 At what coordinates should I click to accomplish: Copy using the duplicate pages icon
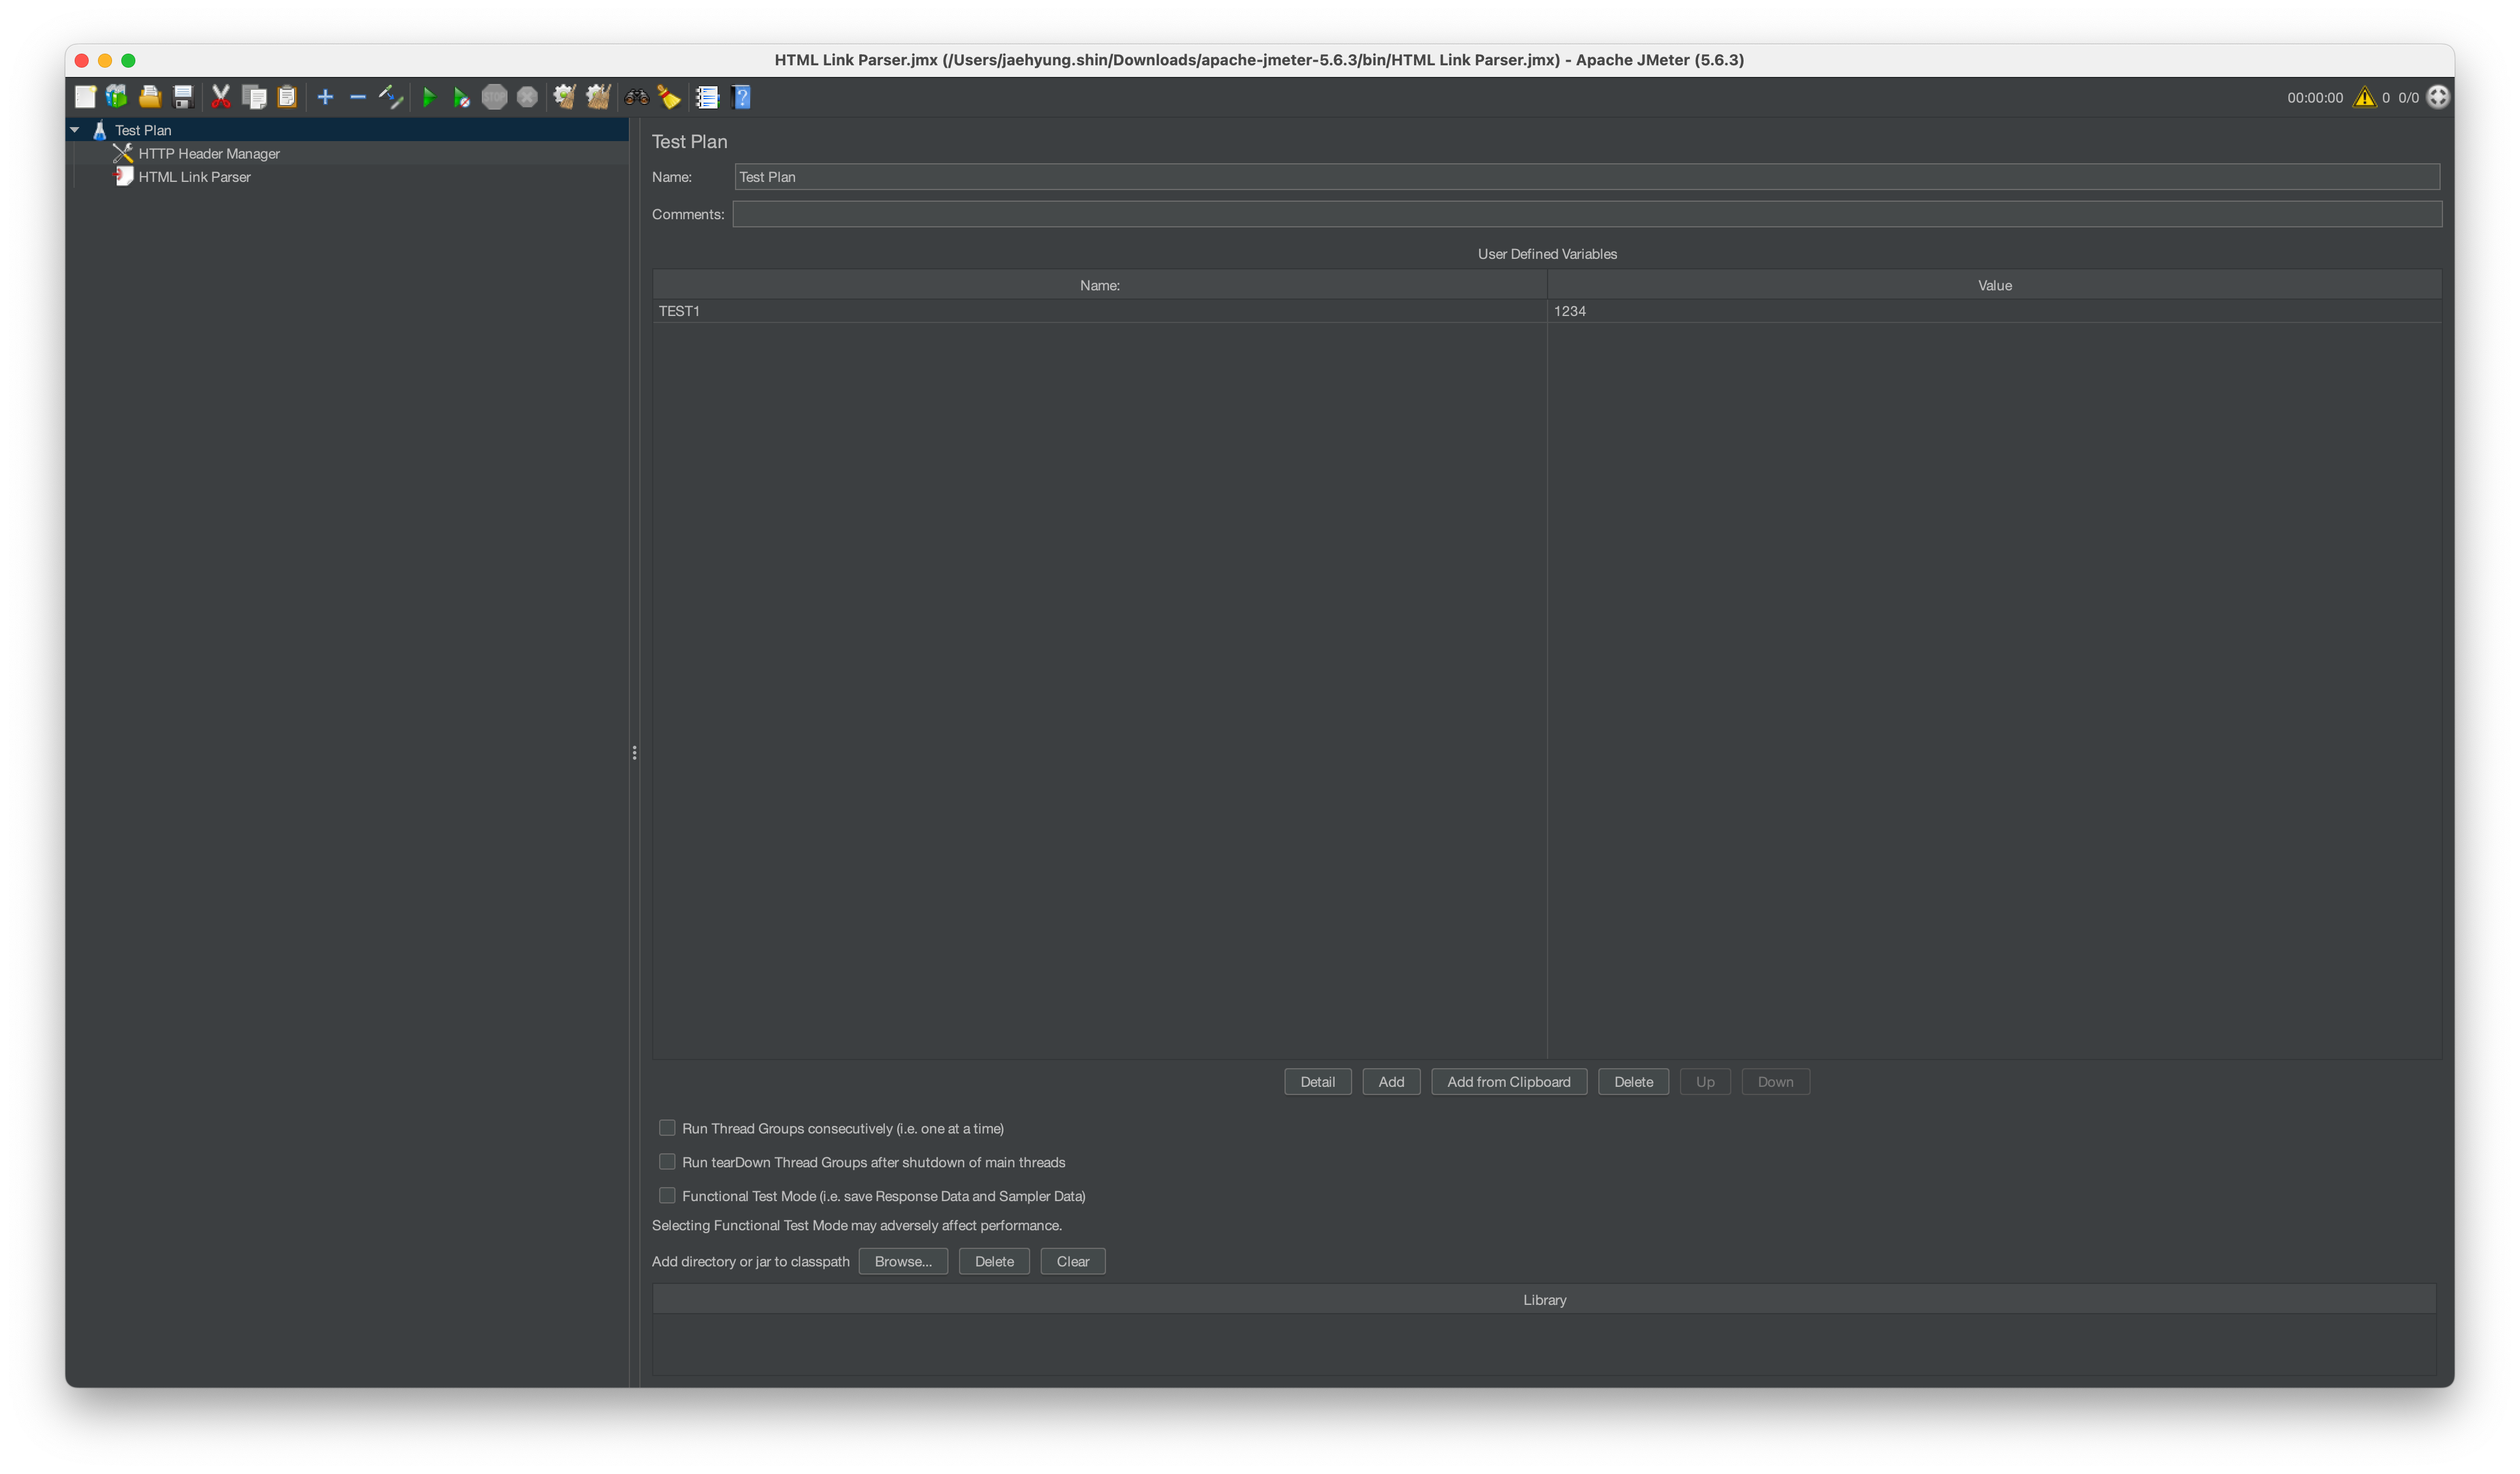[x=254, y=97]
